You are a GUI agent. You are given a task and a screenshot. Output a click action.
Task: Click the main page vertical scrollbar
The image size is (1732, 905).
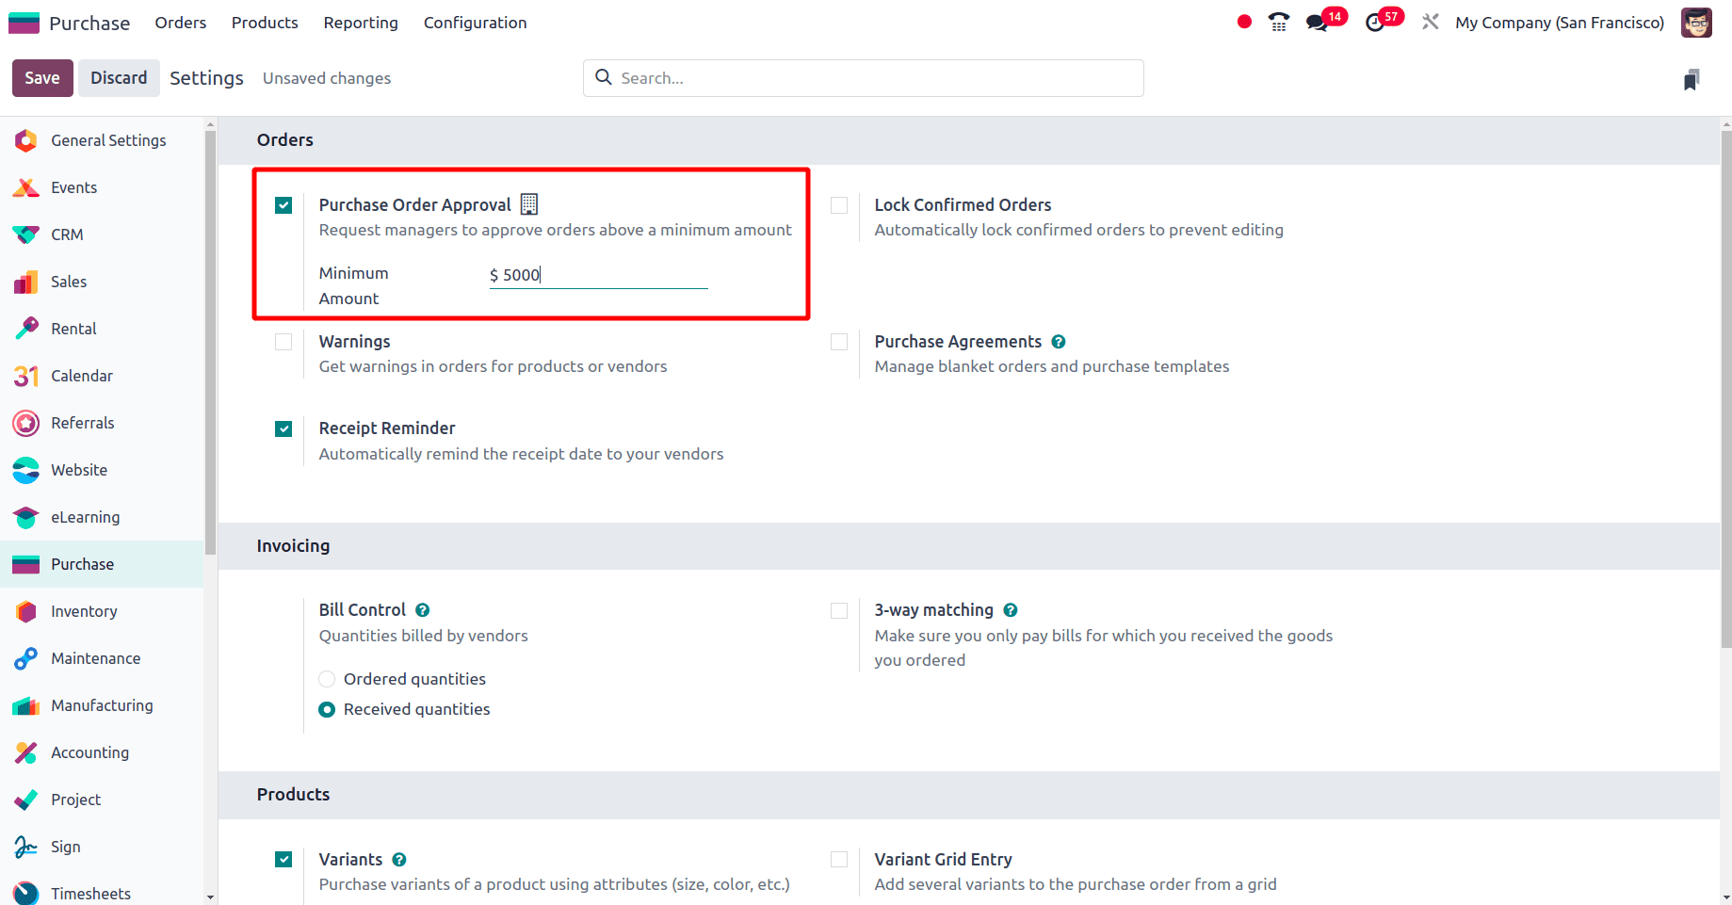click(x=1725, y=389)
